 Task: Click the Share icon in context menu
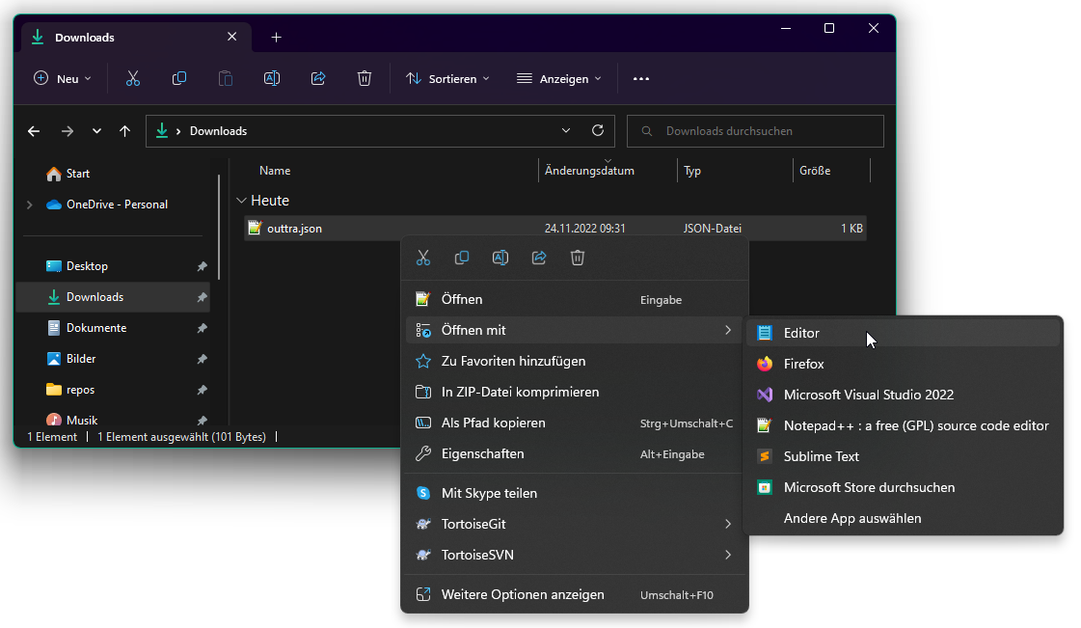point(539,258)
